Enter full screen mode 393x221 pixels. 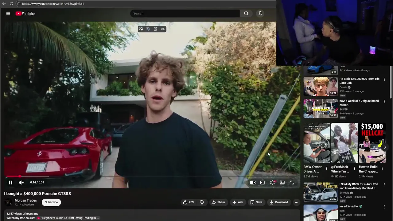[x=292, y=182]
